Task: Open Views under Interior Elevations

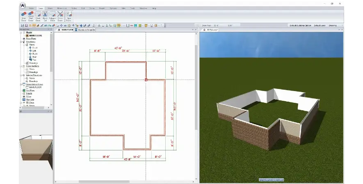Action: point(32,78)
